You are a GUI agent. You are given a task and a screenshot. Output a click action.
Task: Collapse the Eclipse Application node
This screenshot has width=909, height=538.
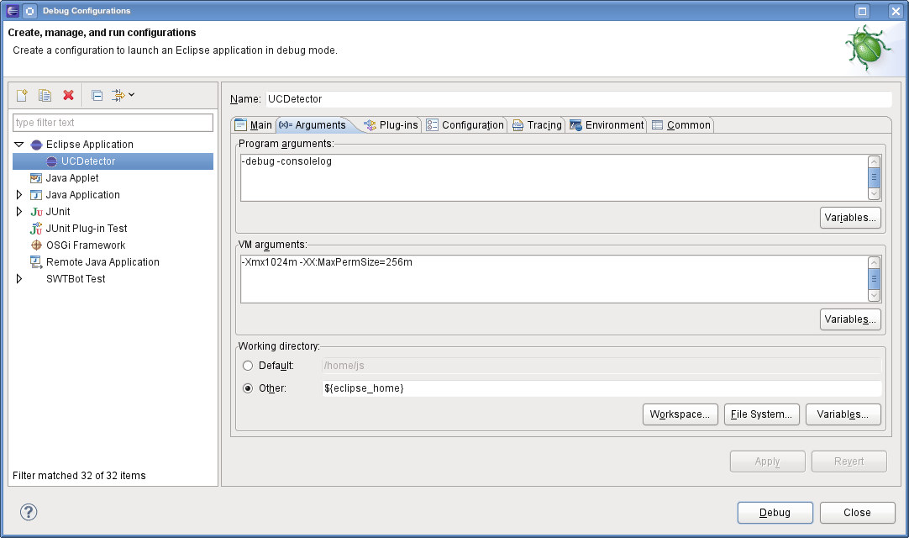[19, 145]
